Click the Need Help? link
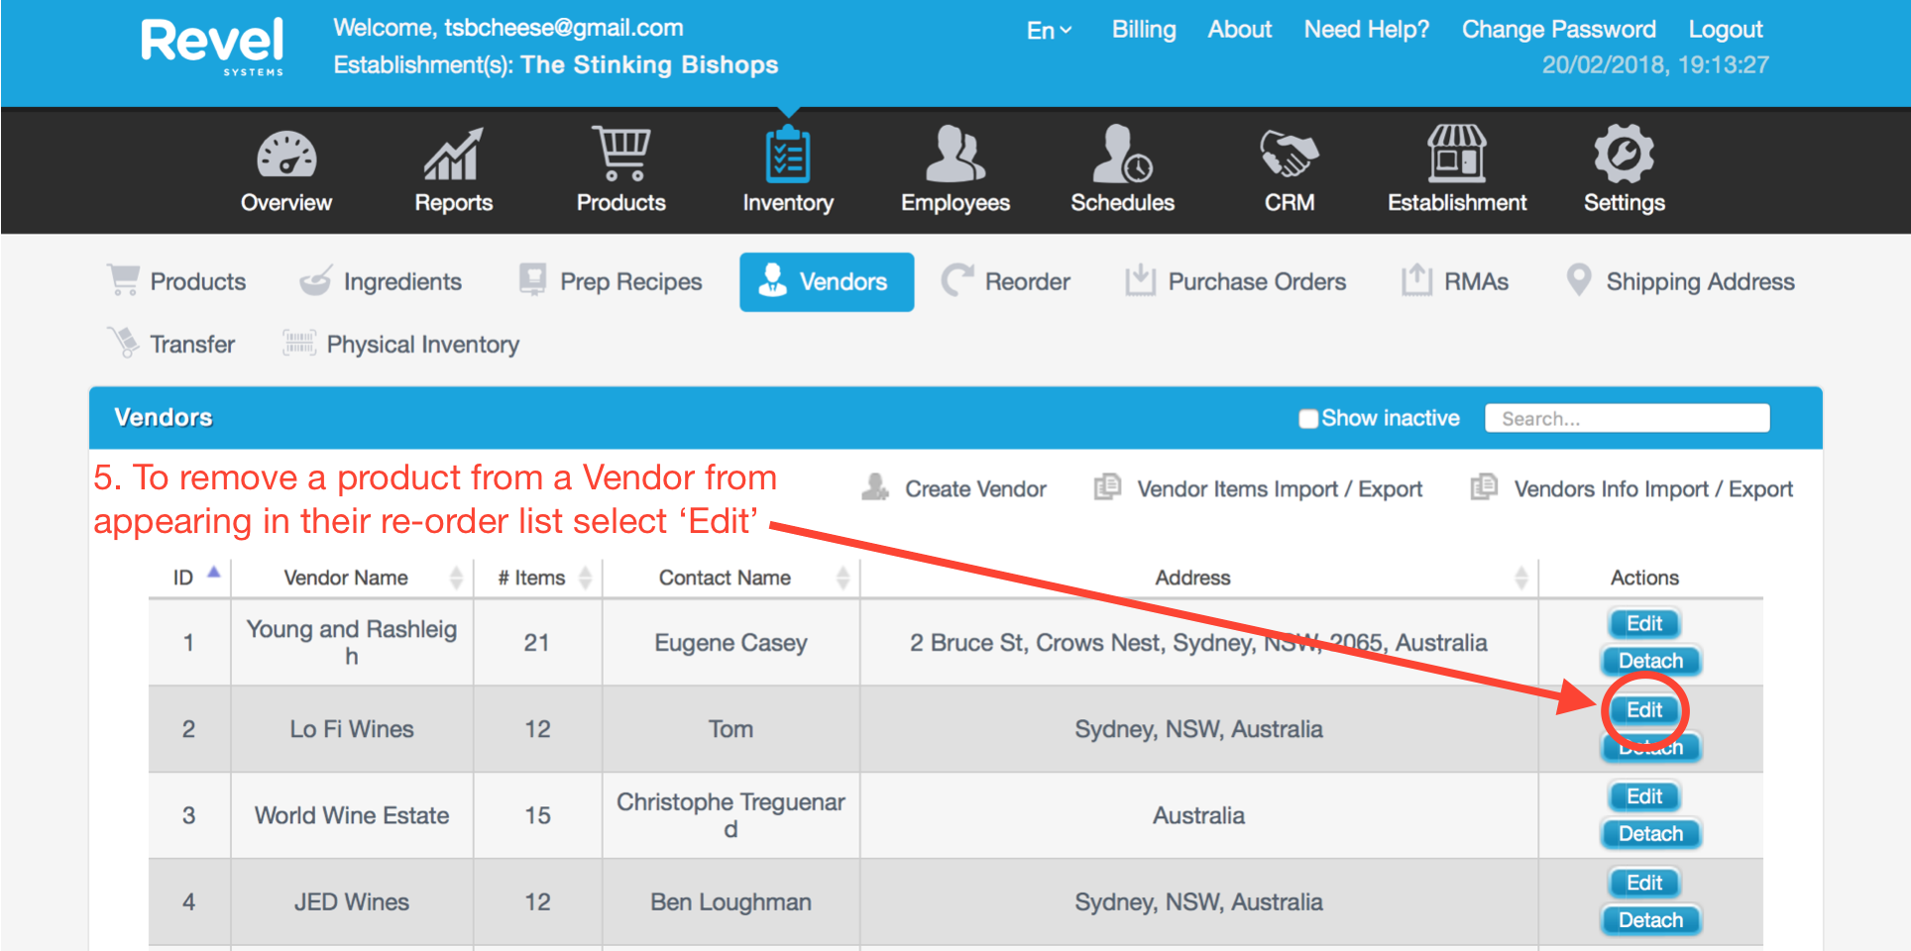This screenshot has width=1911, height=951. (x=1366, y=30)
